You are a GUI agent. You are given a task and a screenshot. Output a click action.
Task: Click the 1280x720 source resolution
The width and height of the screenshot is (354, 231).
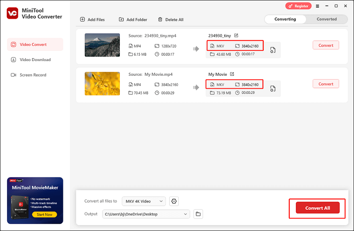[x=166, y=46]
